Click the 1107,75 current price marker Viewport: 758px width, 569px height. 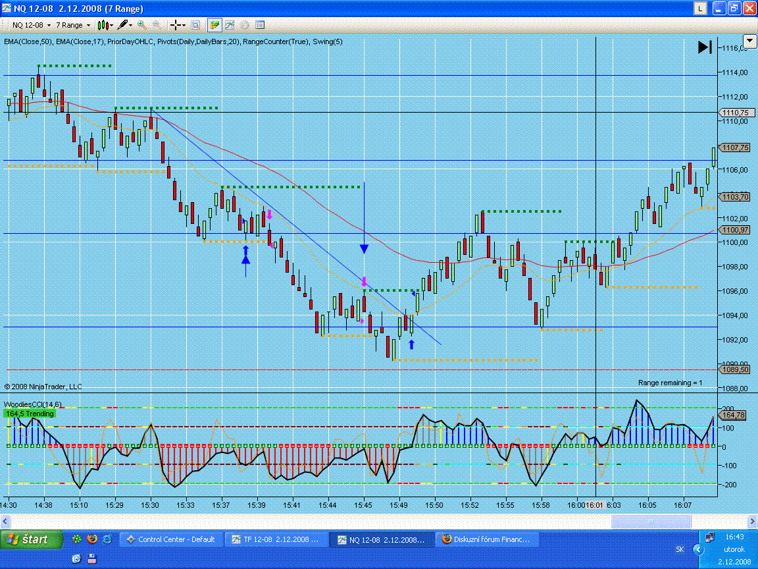pyautogui.click(x=735, y=148)
